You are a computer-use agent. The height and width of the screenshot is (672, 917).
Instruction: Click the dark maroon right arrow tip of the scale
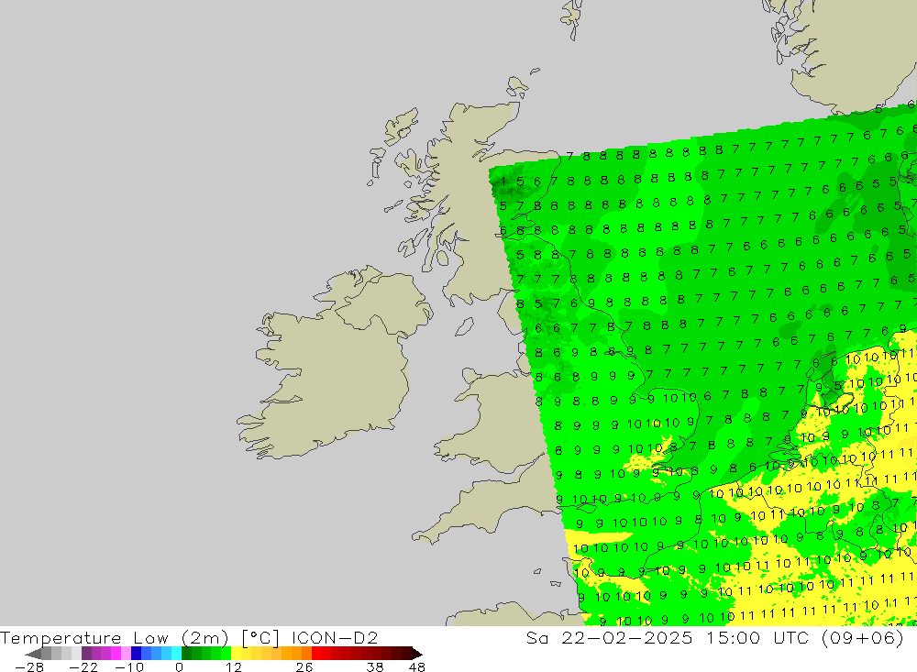(x=417, y=654)
